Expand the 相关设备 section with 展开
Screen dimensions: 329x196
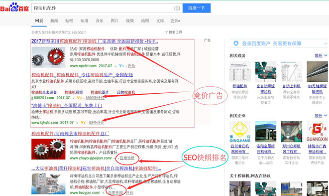pyautogui.click(x=321, y=56)
